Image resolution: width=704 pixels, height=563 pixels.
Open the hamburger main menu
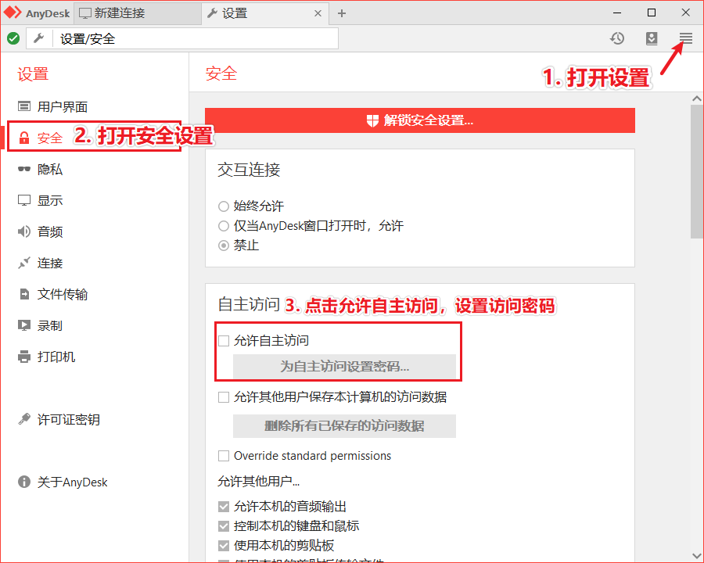(685, 38)
